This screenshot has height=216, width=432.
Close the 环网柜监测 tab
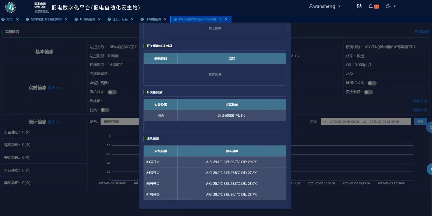(x=165, y=19)
